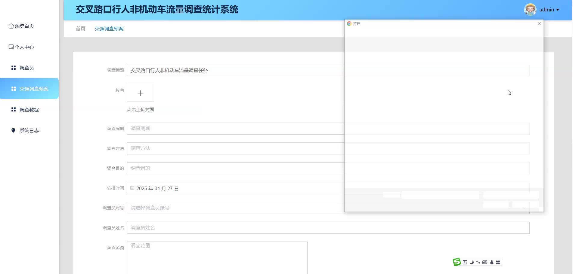Viewport: 573px width, 274px height.
Task: Open the soft keyboard icon
Action: pos(485,262)
